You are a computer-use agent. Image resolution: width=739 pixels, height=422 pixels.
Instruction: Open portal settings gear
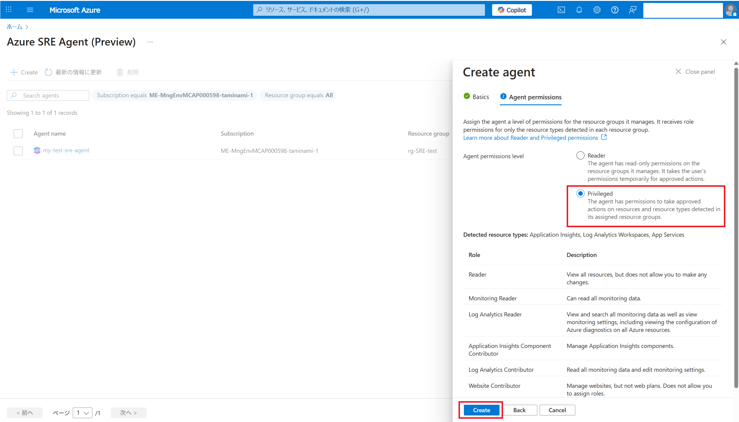coord(597,10)
